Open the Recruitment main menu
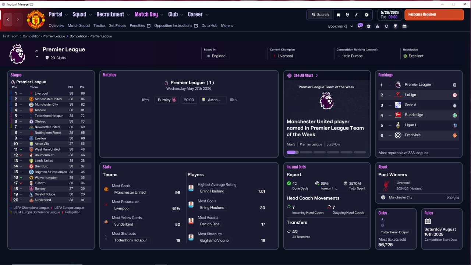This screenshot has height=265, width=471. (x=110, y=14)
